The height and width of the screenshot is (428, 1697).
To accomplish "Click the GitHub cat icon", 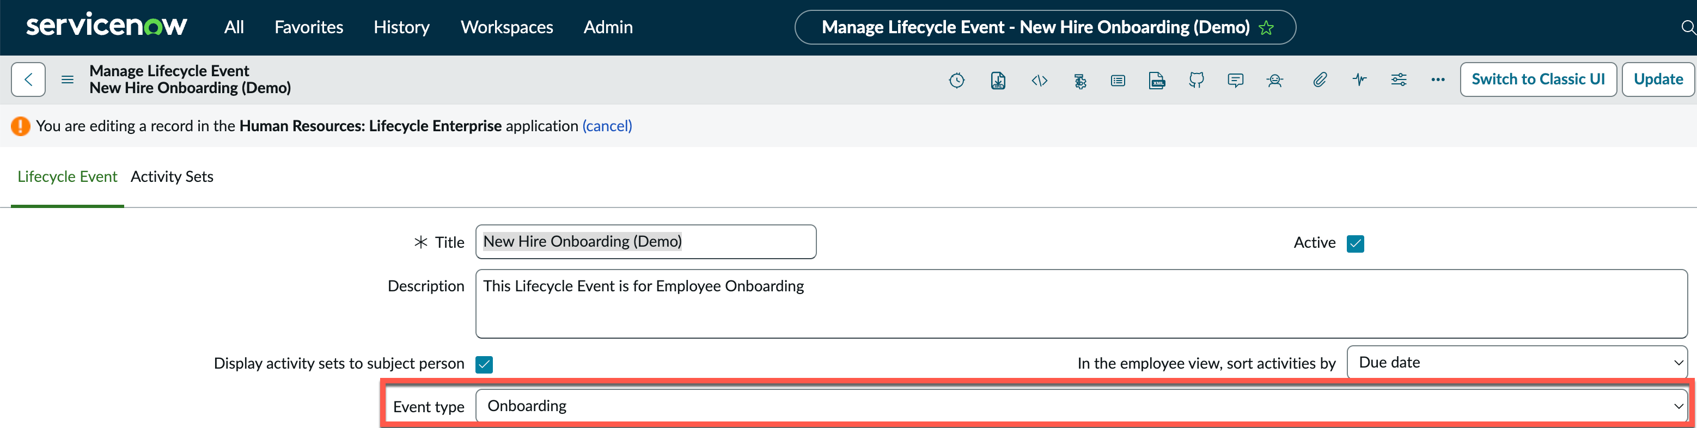I will click(x=1197, y=81).
